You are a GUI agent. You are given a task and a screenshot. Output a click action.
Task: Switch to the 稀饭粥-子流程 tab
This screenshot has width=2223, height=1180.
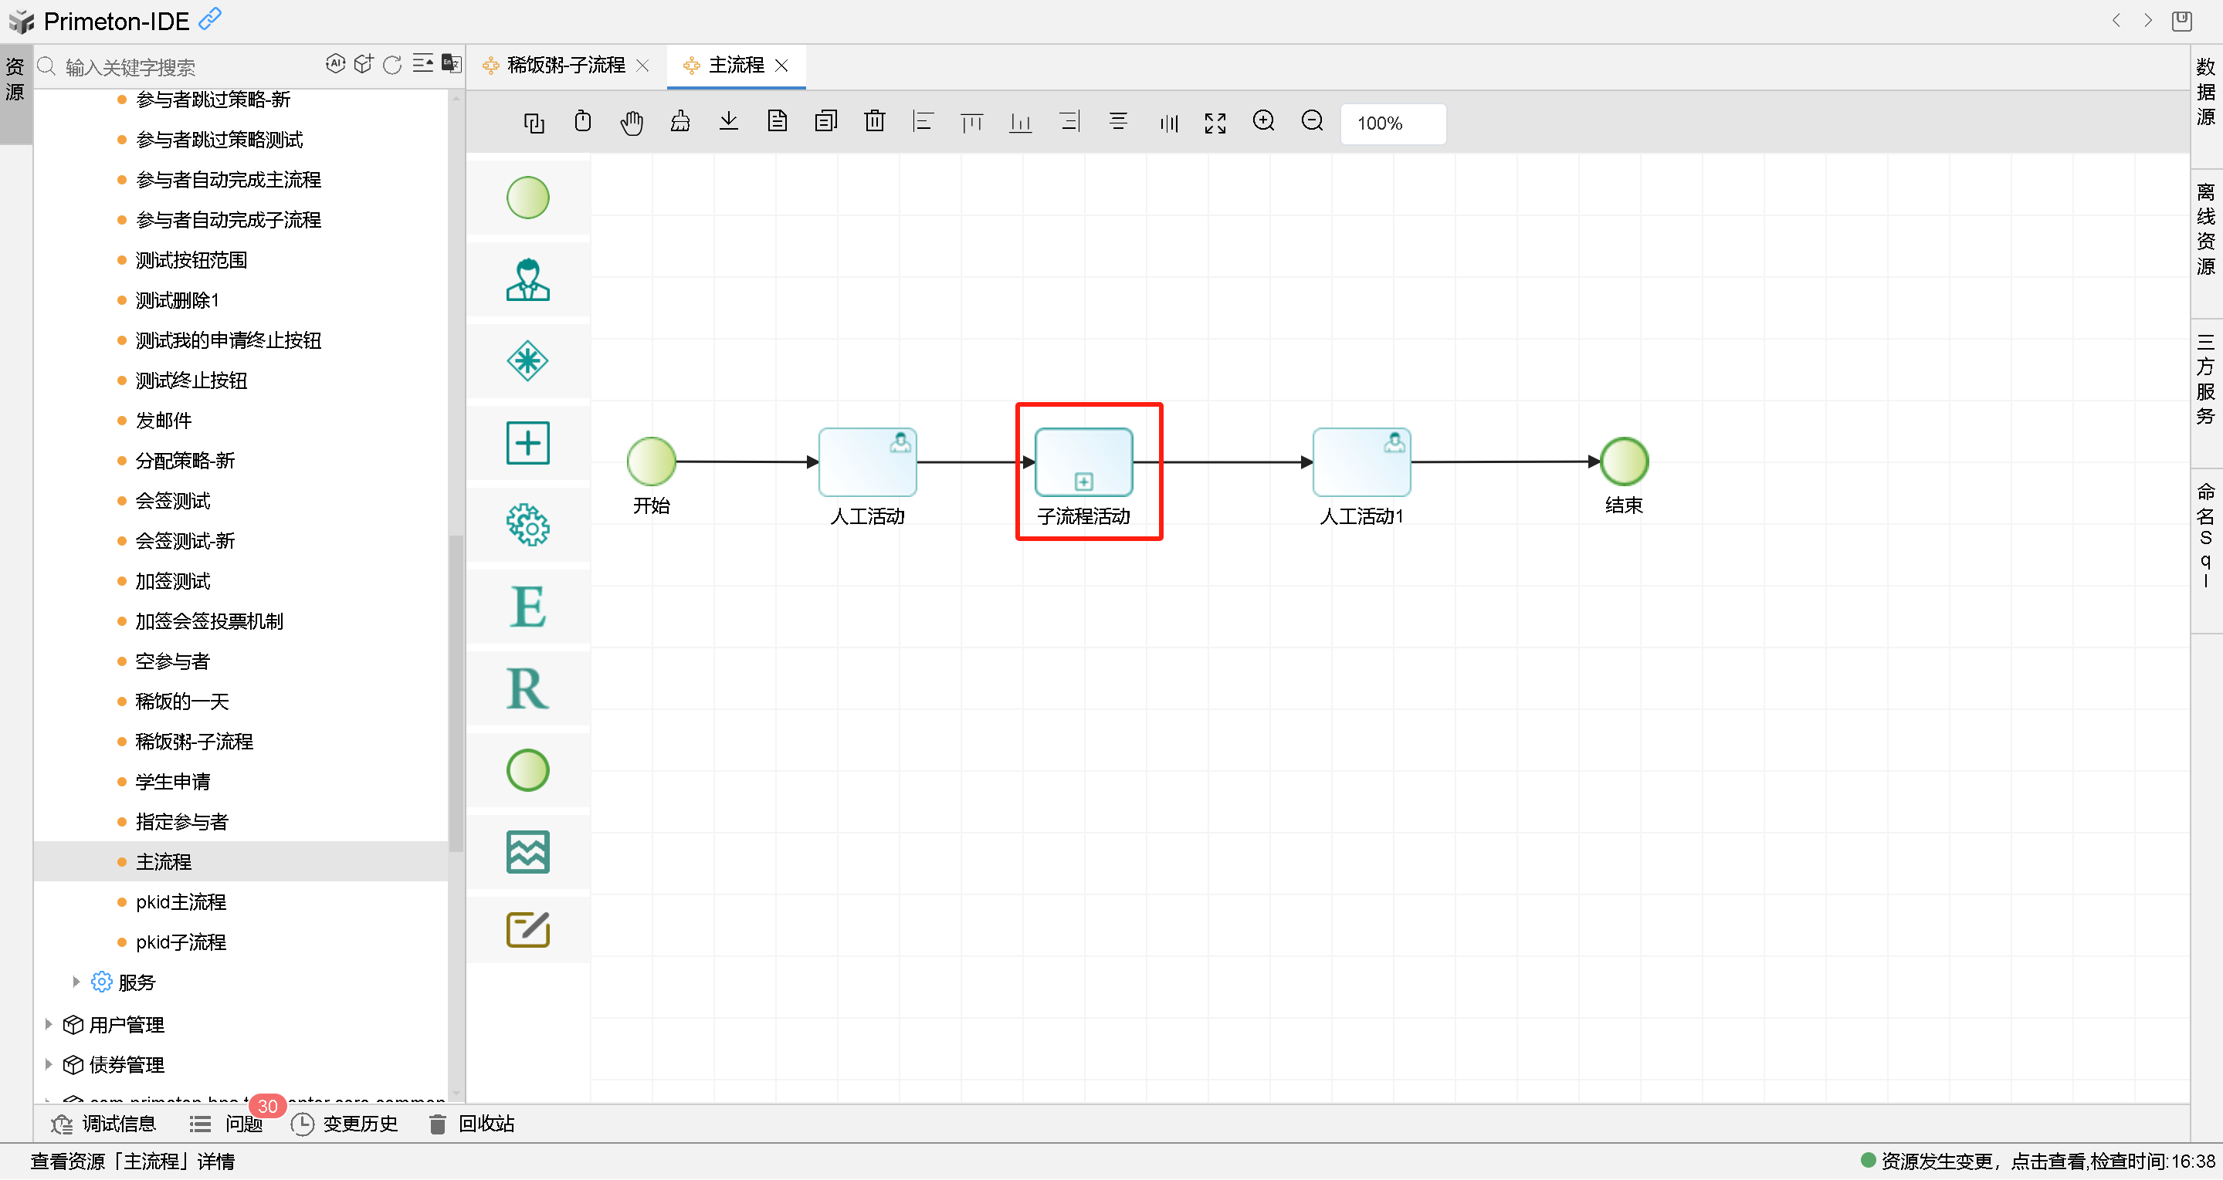click(x=565, y=66)
